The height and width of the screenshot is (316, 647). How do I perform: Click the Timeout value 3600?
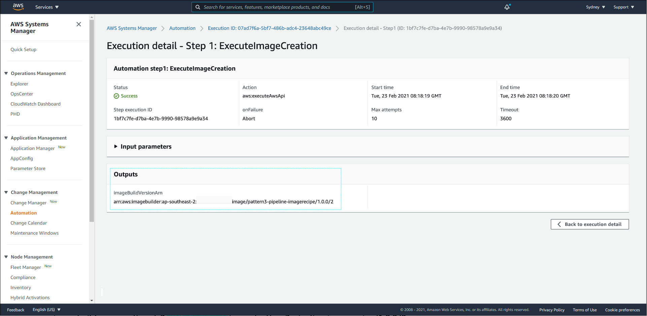click(x=506, y=119)
